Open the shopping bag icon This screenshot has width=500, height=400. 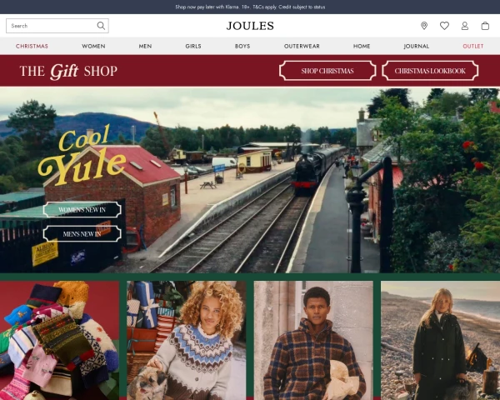(x=485, y=26)
